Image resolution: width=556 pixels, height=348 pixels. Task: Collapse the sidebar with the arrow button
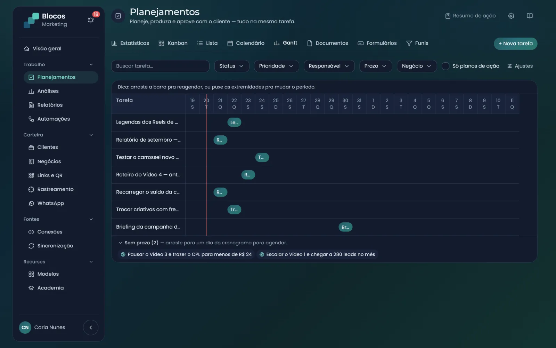(x=91, y=327)
